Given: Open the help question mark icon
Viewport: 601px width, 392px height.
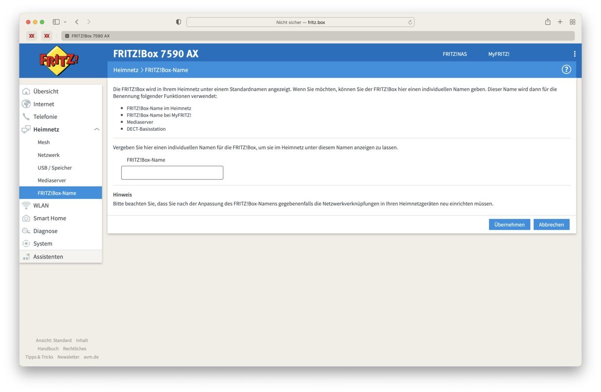Looking at the screenshot, I should click(x=566, y=69).
